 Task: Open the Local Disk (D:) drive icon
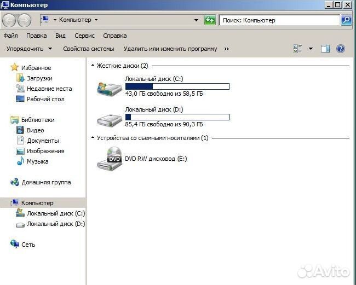[110, 118]
